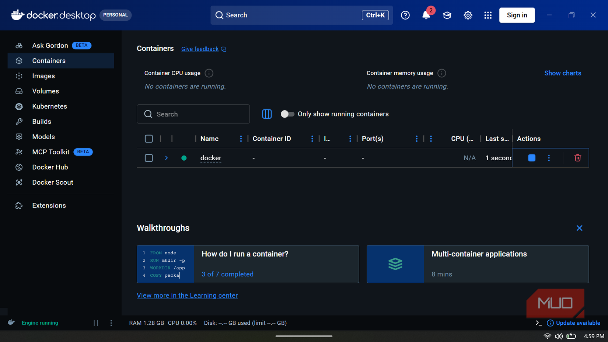Open Docker Scout section
This screenshot has width=608, height=342.
61,182
